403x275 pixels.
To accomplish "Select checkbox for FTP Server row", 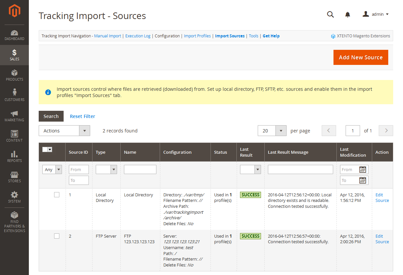I will pyautogui.click(x=57, y=236).
